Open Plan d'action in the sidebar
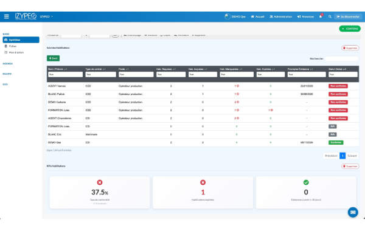Image resolution: width=365 pixels, height=231 pixels. [16, 52]
